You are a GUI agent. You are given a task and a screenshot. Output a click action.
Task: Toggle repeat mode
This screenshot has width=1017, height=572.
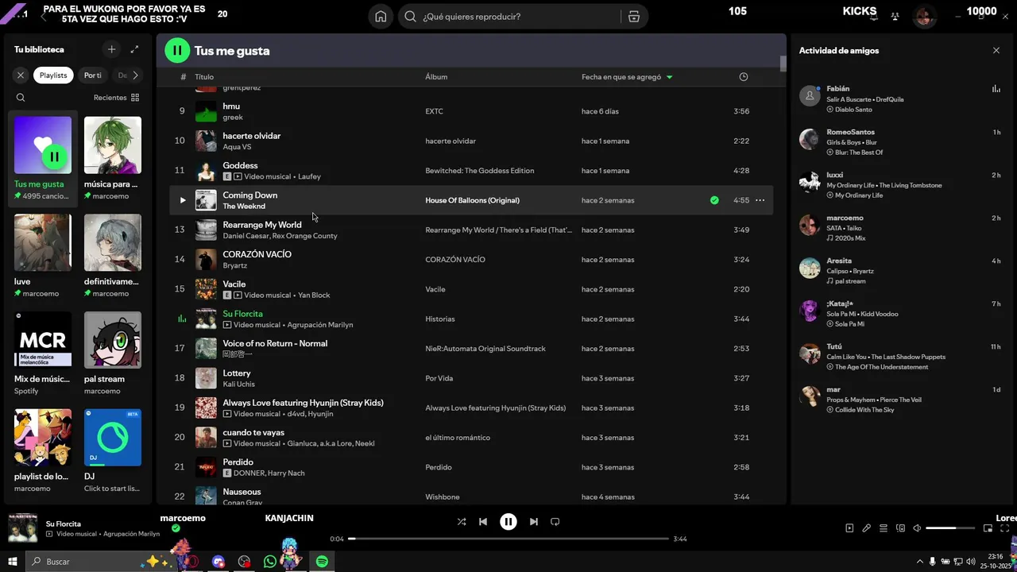point(555,522)
